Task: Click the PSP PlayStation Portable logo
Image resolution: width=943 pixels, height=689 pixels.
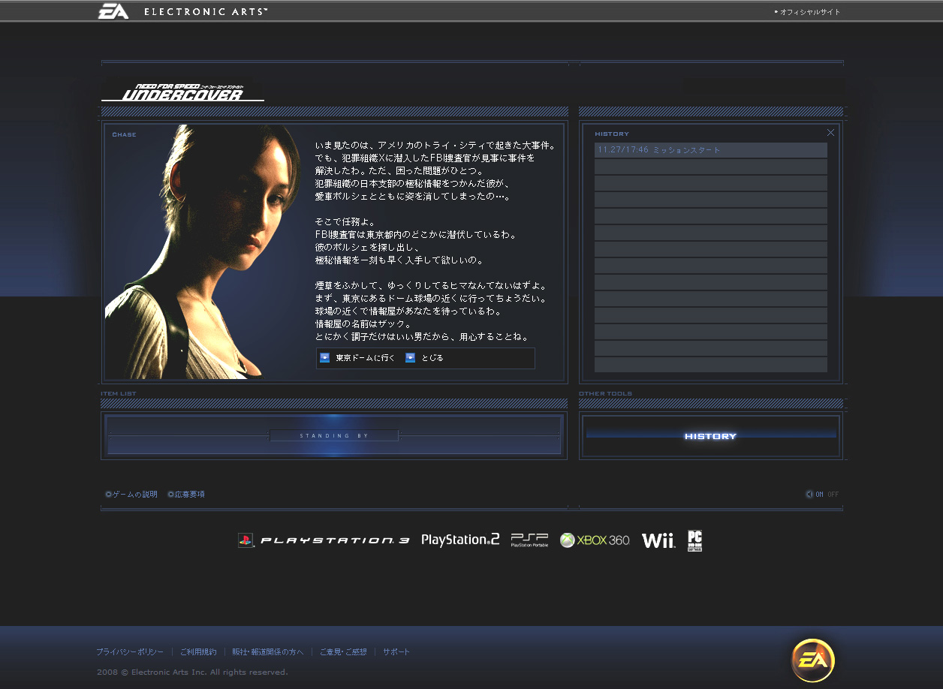Action: 529,540
